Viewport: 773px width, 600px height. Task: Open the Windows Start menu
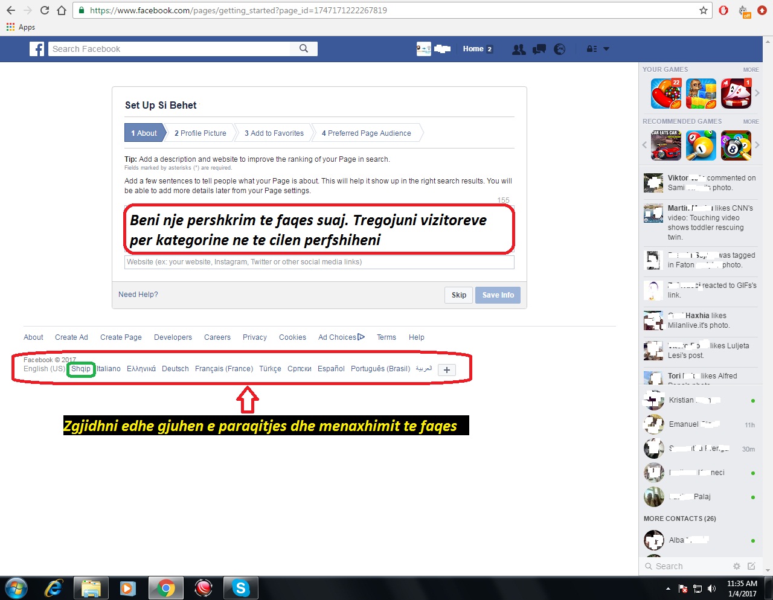(16, 588)
